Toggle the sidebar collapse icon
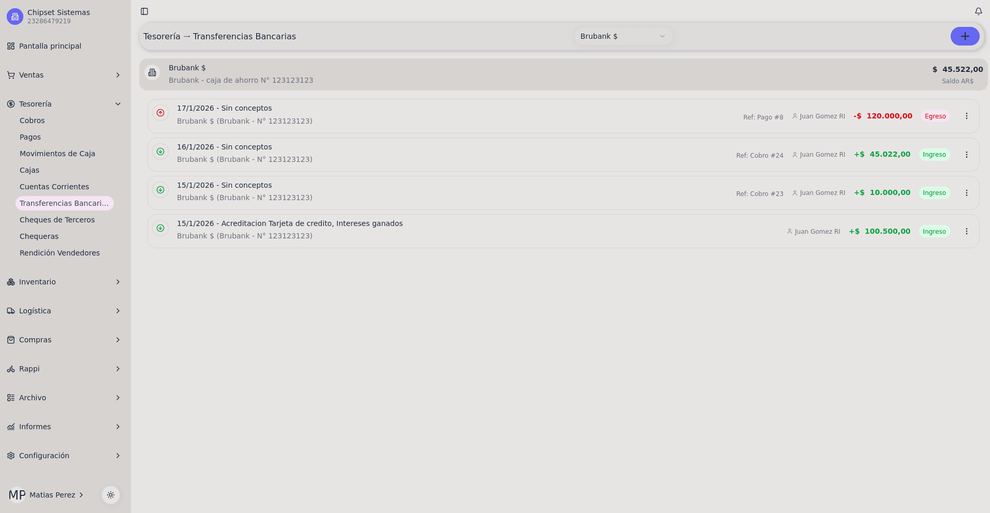This screenshot has height=513, width=990. (144, 11)
